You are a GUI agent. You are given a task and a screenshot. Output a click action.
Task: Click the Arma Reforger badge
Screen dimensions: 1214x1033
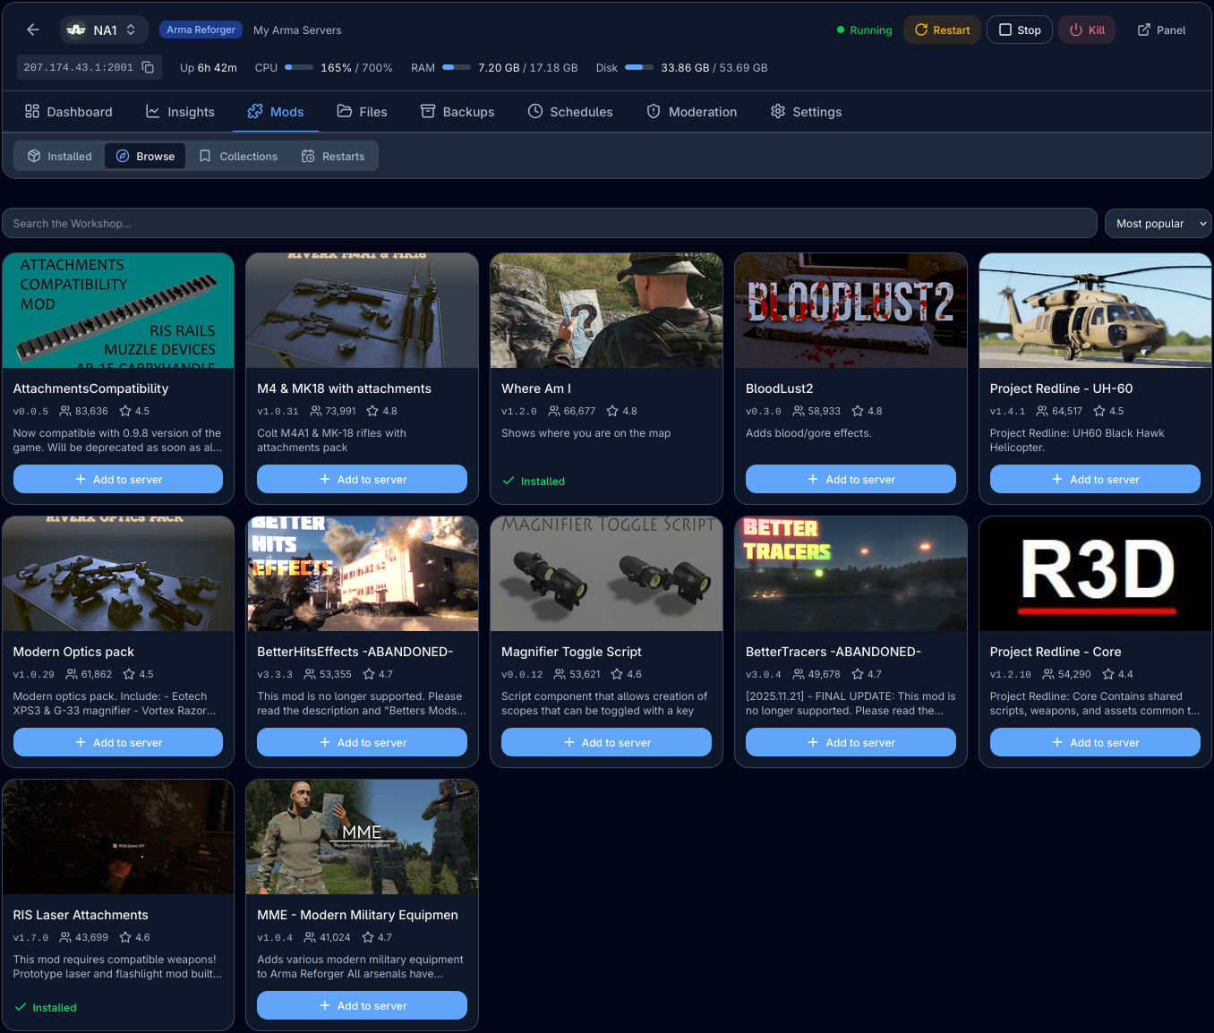(201, 30)
